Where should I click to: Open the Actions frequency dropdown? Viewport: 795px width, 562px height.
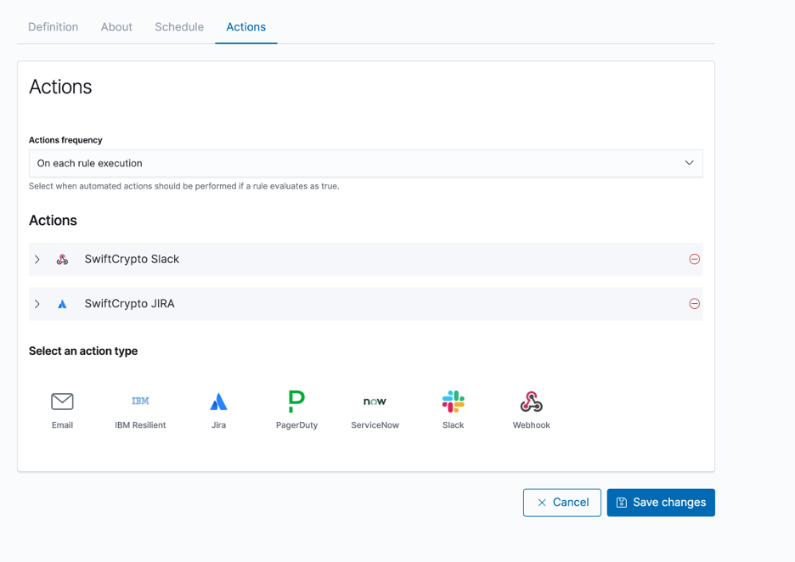pyautogui.click(x=365, y=163)
